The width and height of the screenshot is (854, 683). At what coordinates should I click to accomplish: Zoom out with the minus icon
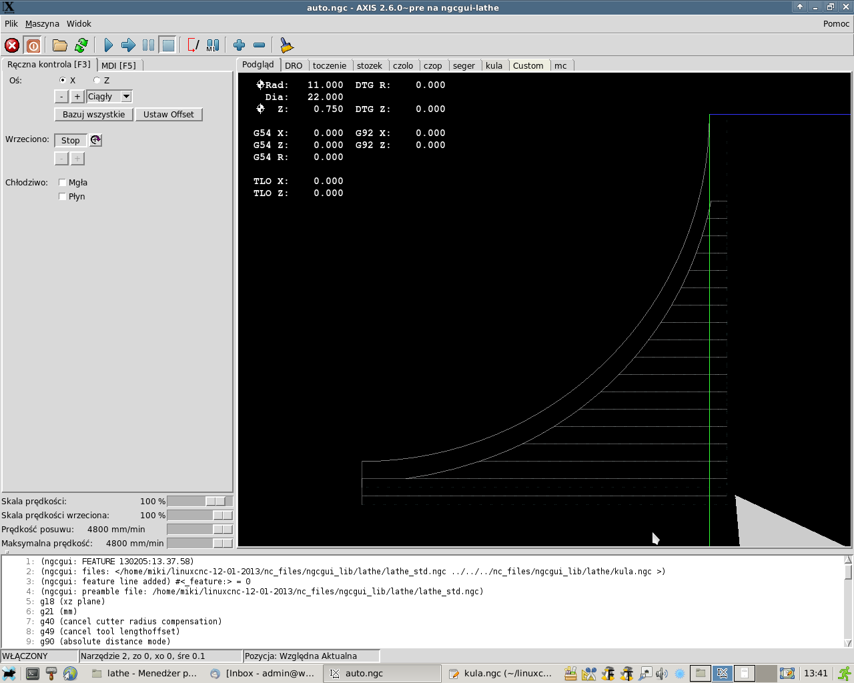point(260,45)
